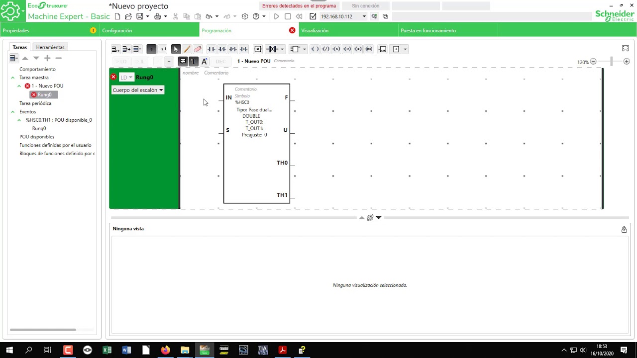Select Tarea periódica in tree
This screenshot has width=637, height=358.
(35, 103)
